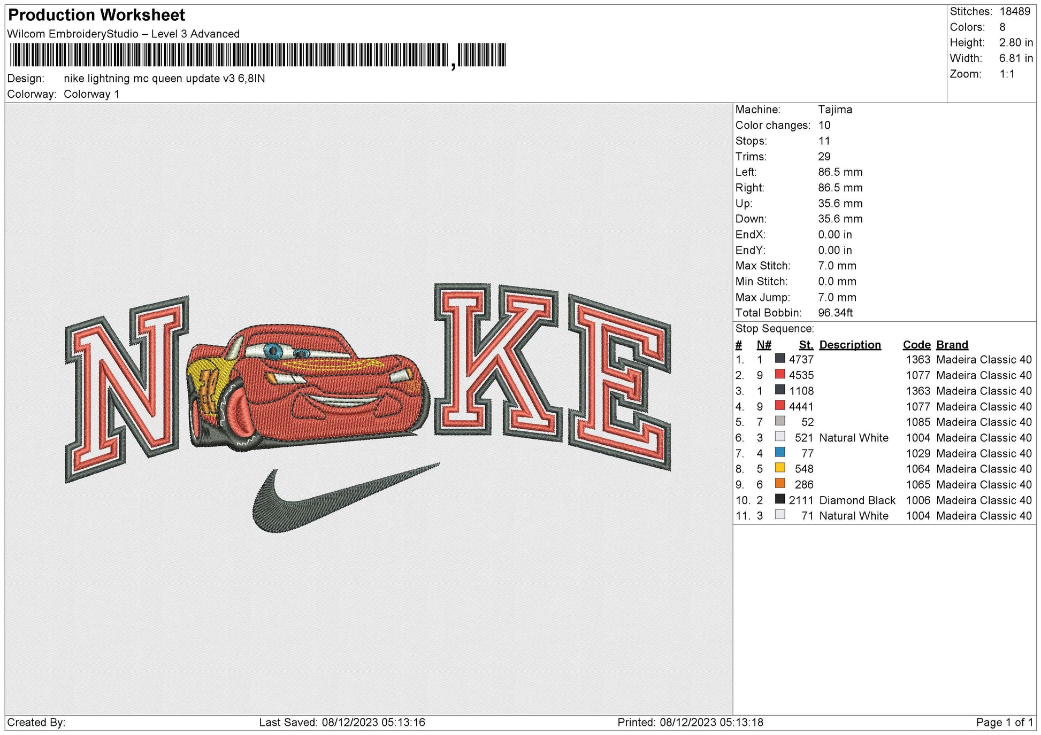This screenshot has width=1041, height=735.
Task: Click the Description column header
Action: click(x=849, y=345)
